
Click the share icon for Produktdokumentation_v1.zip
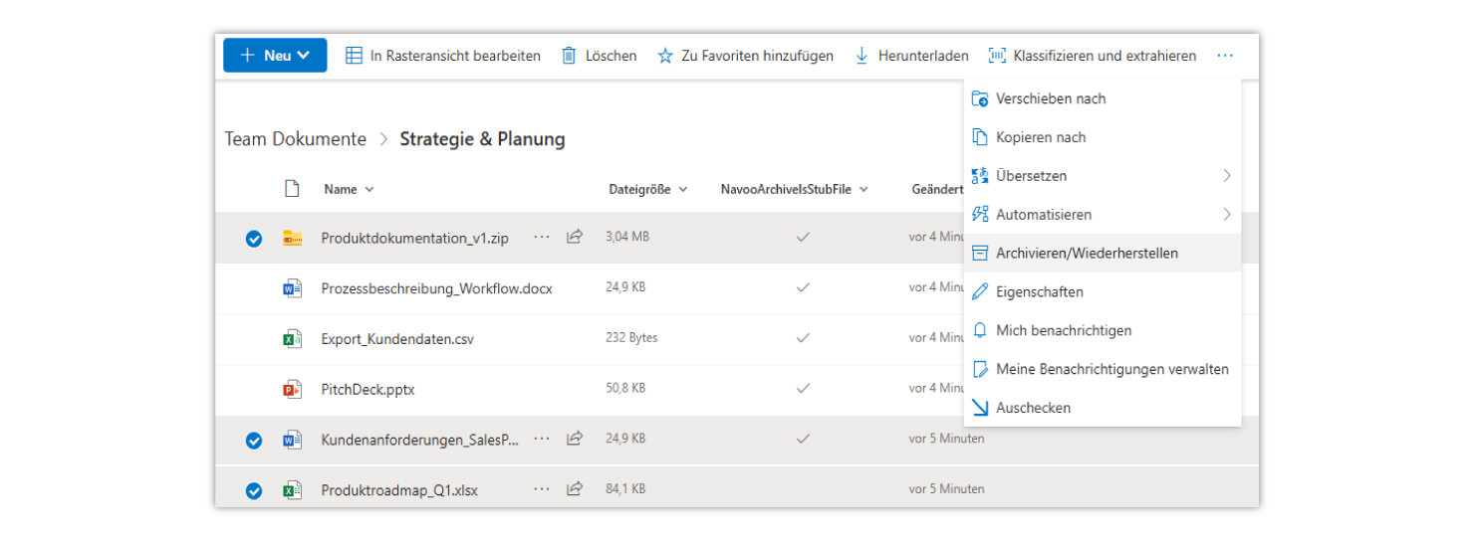click(575, 238)
